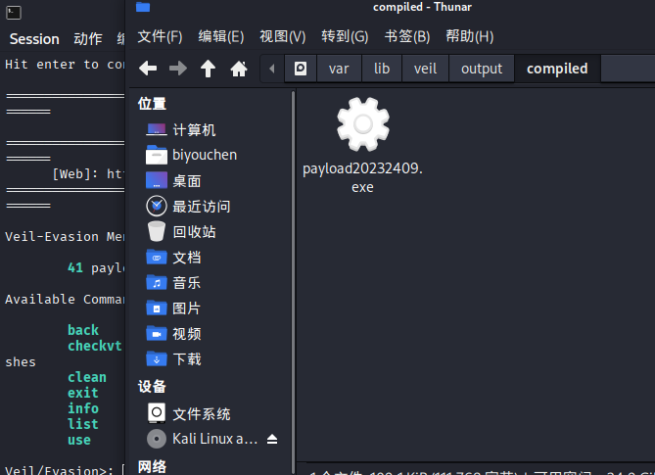This screenshot has width=655, height=475.
Task: Click the terminal window icon
Action: tap(14, 13)
